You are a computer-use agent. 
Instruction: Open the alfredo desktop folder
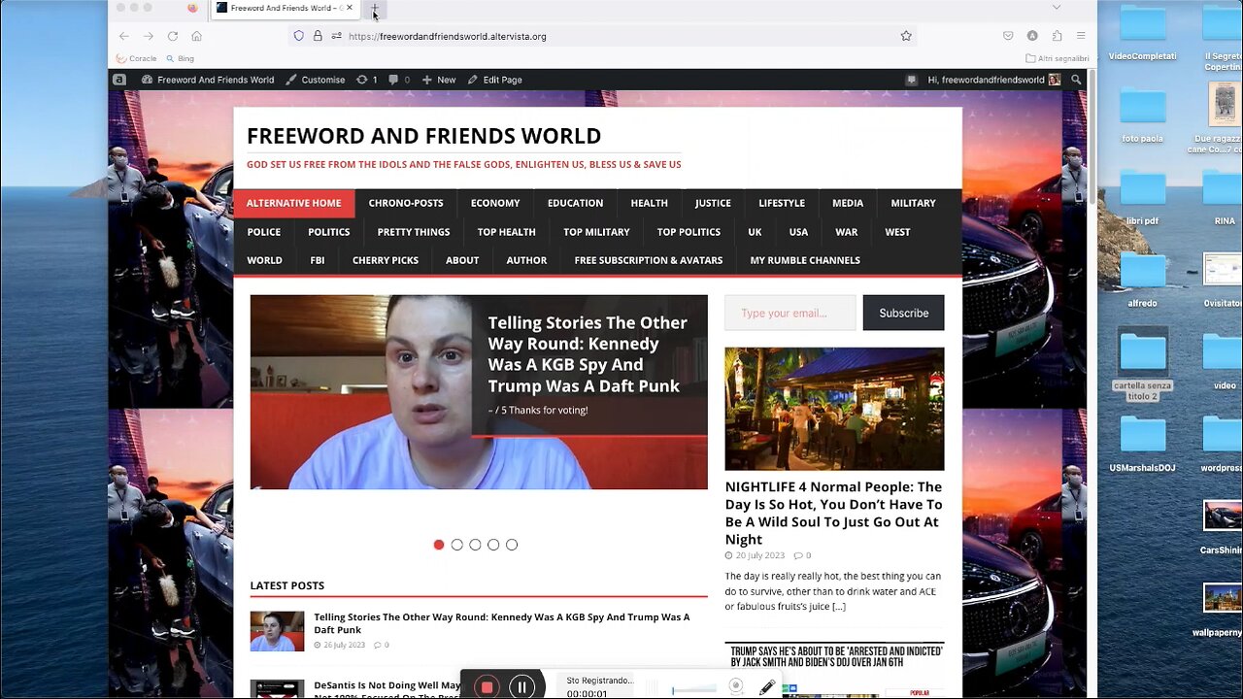click(x=1143, y=278)
